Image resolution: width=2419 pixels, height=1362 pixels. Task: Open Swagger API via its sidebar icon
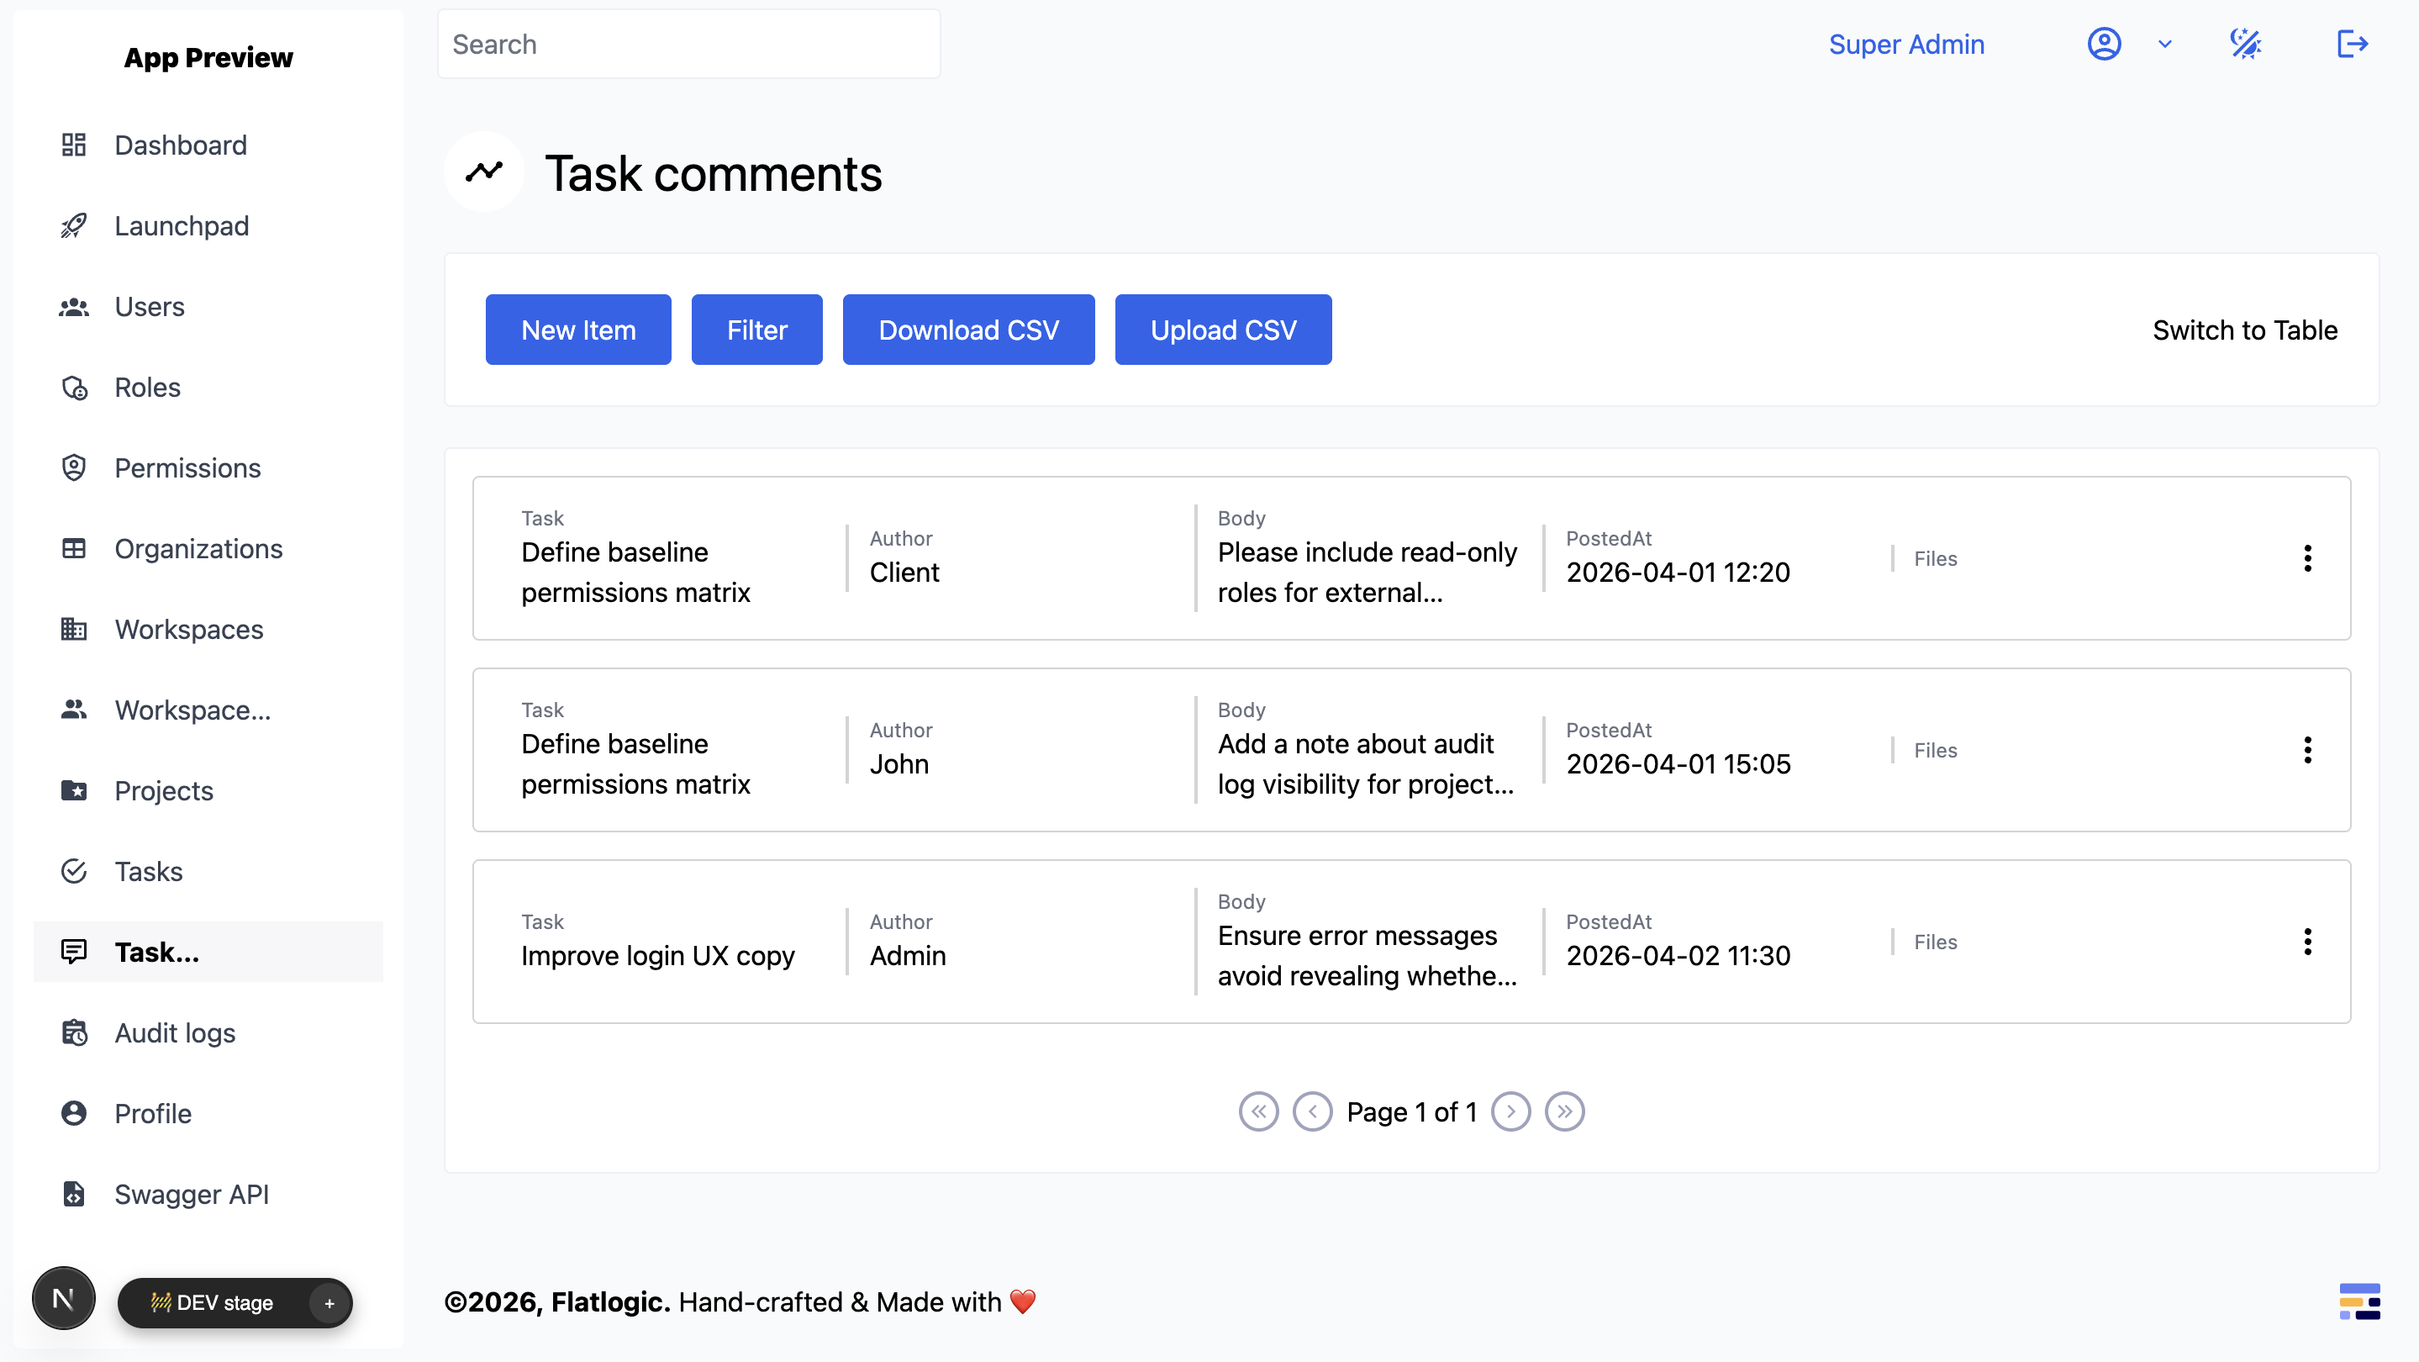(x=74, y=1194)
